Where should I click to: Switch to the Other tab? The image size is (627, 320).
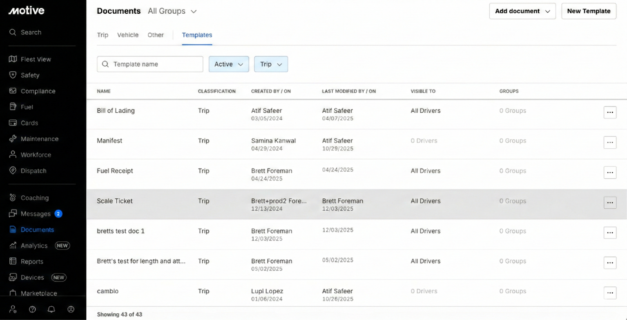coord(156,35)
